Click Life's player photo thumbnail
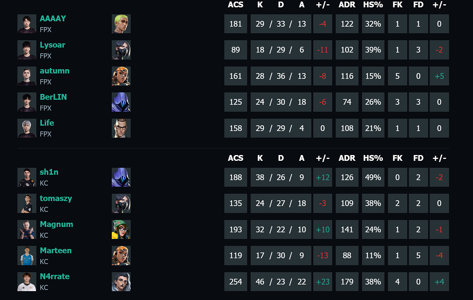Viewport: 473px width, 300px height. coord(27,128)
